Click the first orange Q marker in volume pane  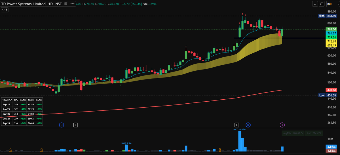click(x=10, y=149)
